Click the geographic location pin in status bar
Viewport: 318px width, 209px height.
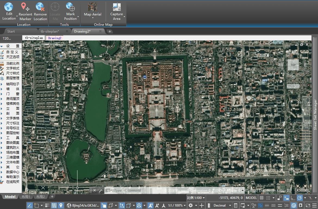[x=61, y=205]
